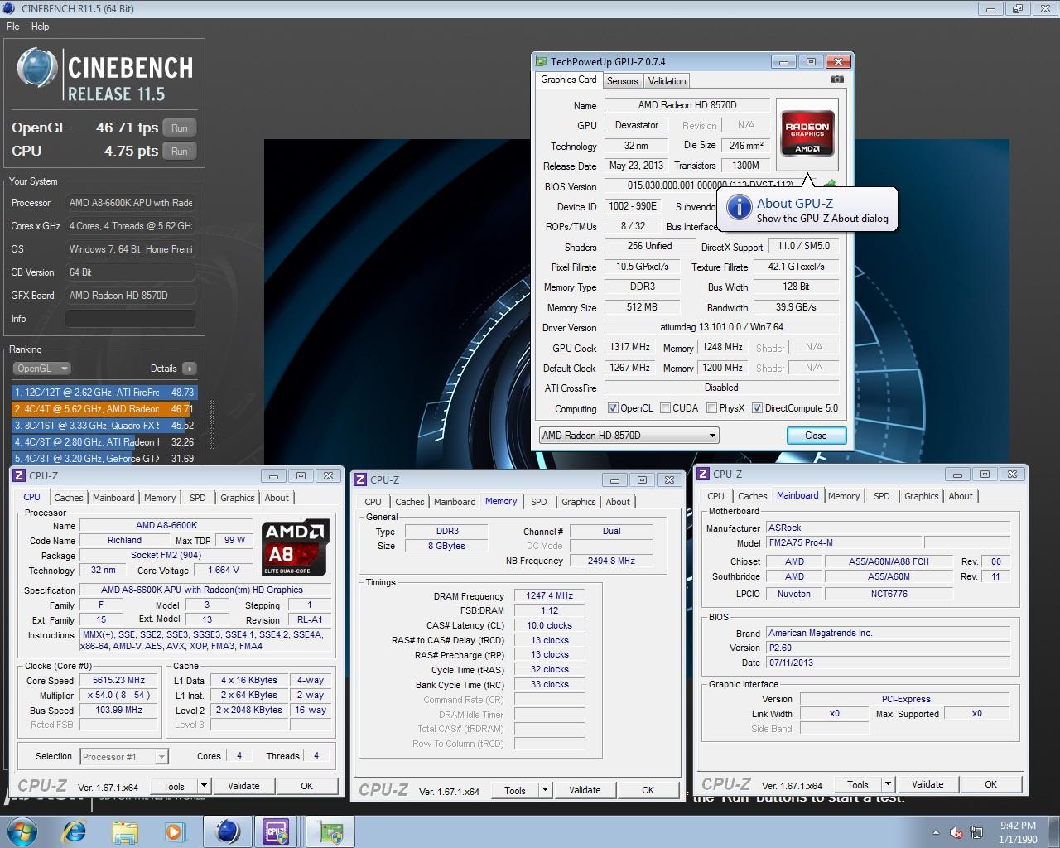Open the GPU selection dropdown in GPU-Z
This screenshot has height=848, width=1060.
629,436
